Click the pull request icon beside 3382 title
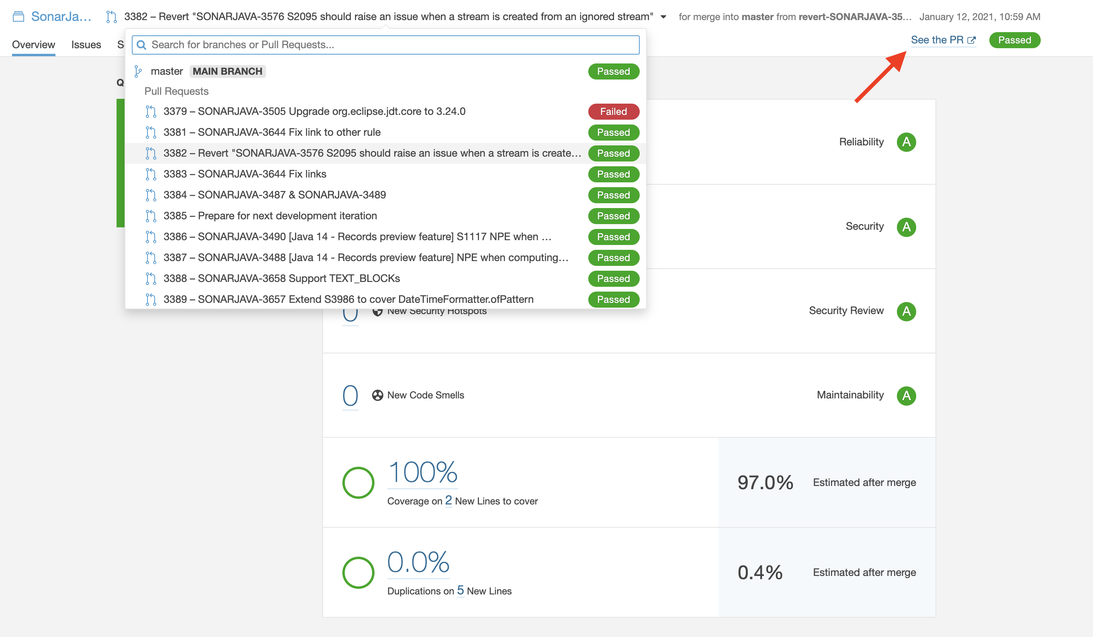 111,16
